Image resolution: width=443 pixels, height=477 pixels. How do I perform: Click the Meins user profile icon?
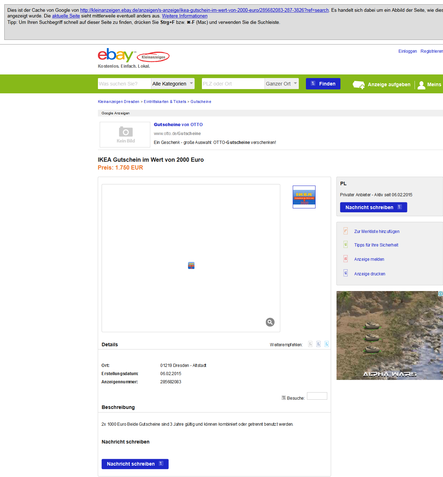(x=421, y=85)
